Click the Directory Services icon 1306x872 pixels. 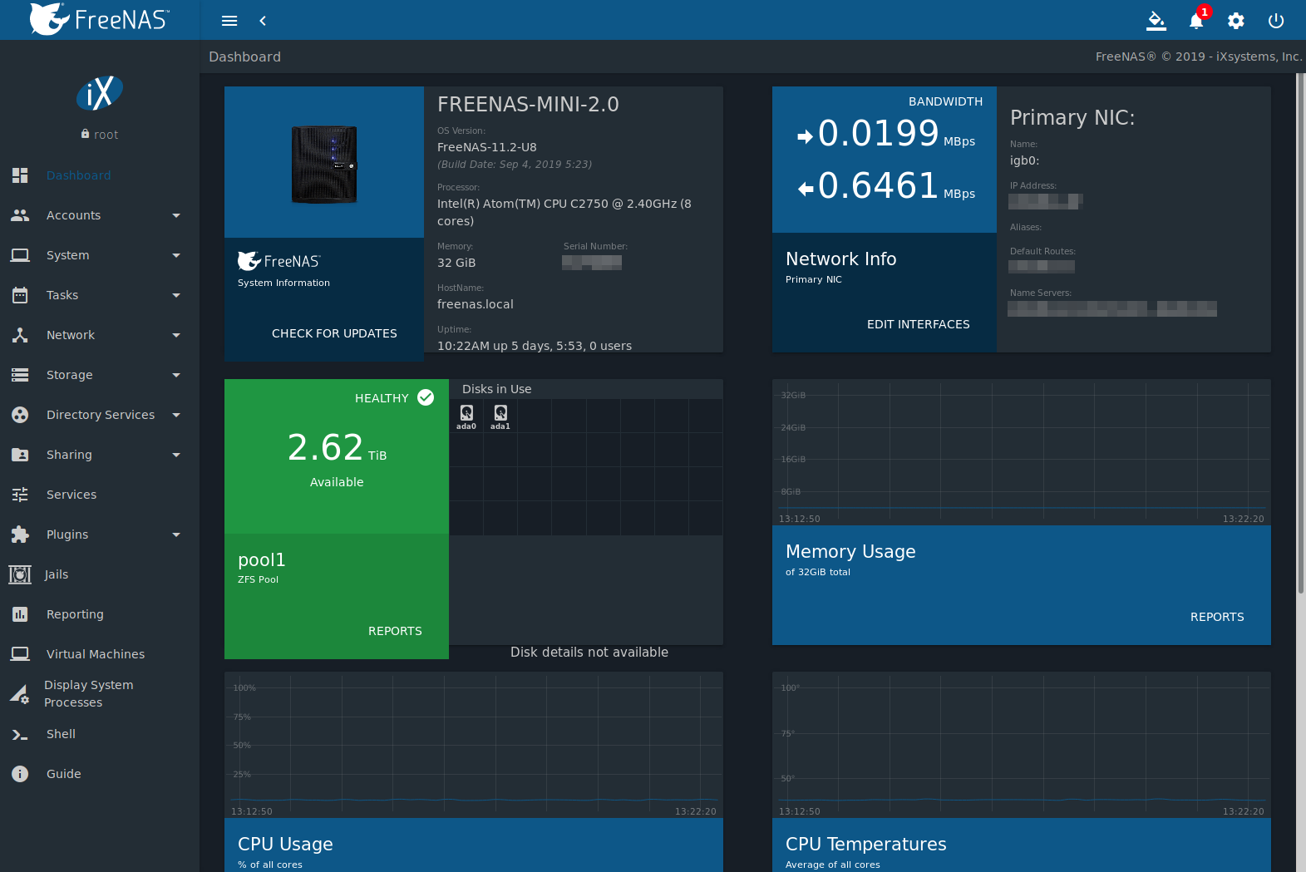tap(20, 415)
